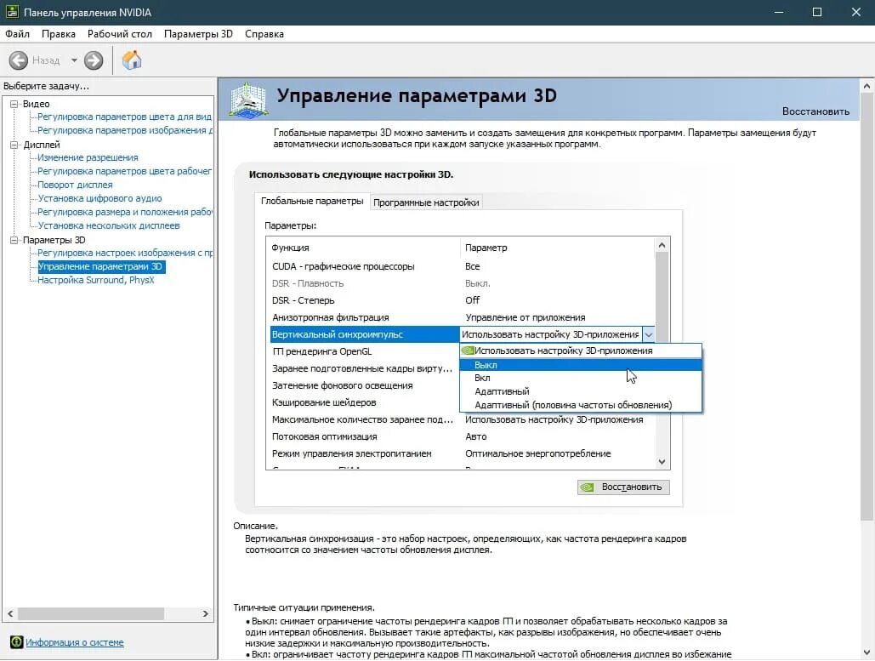
Task: Select the Режим управления электропитанием row
Action: click(462, 453)
